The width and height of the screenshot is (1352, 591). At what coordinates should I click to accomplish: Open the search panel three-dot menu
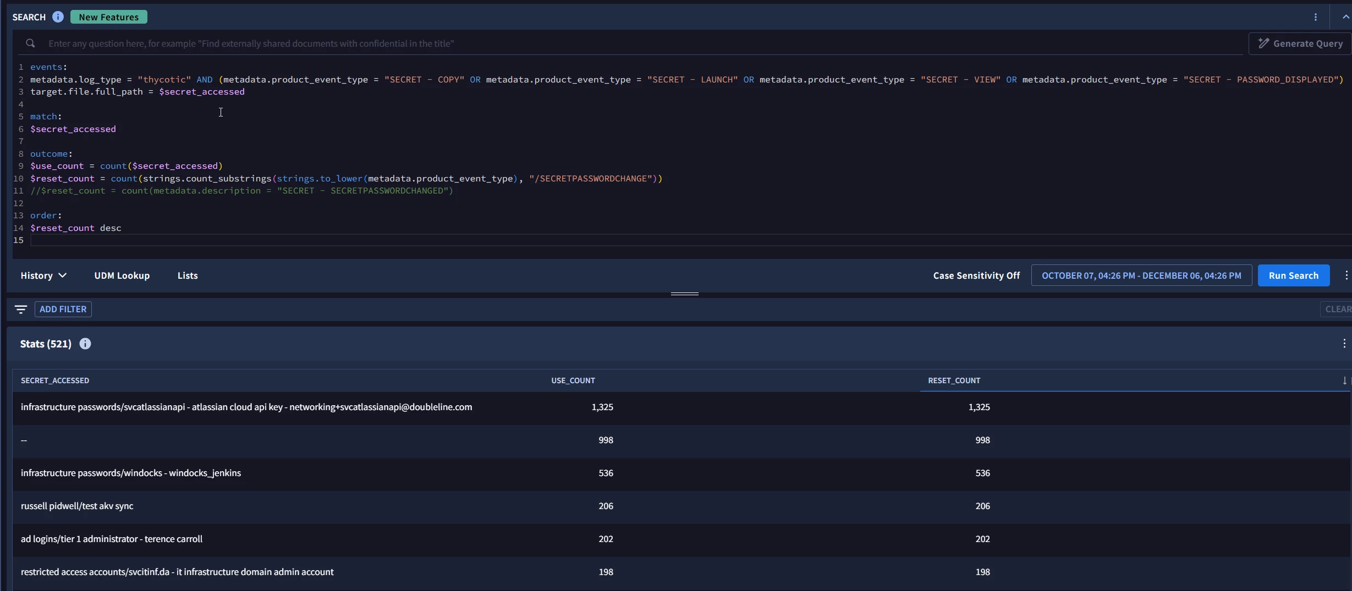pos(1316,17)
